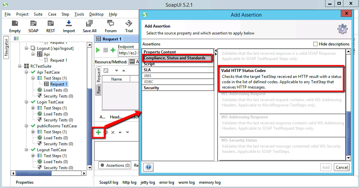Choose WS-Security Status assertion
359x188 pixels.
pos(282,149)
